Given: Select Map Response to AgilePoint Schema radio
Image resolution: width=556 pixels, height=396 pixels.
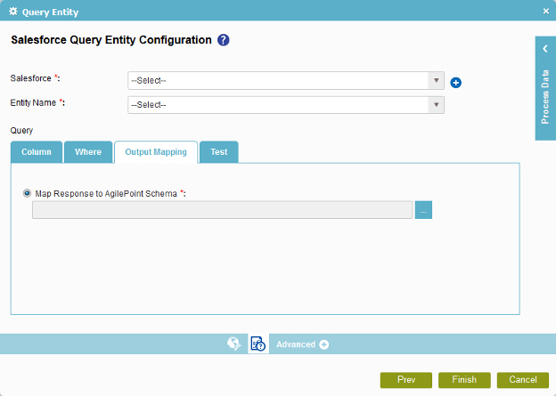Looking at the screenshot, I should click(x=27, y=193).
